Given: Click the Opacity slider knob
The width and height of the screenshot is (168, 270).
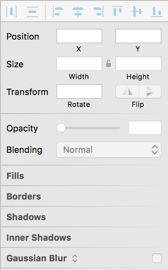Looking at the screenshot, I should pyautogui.click(x=61, y=128).
